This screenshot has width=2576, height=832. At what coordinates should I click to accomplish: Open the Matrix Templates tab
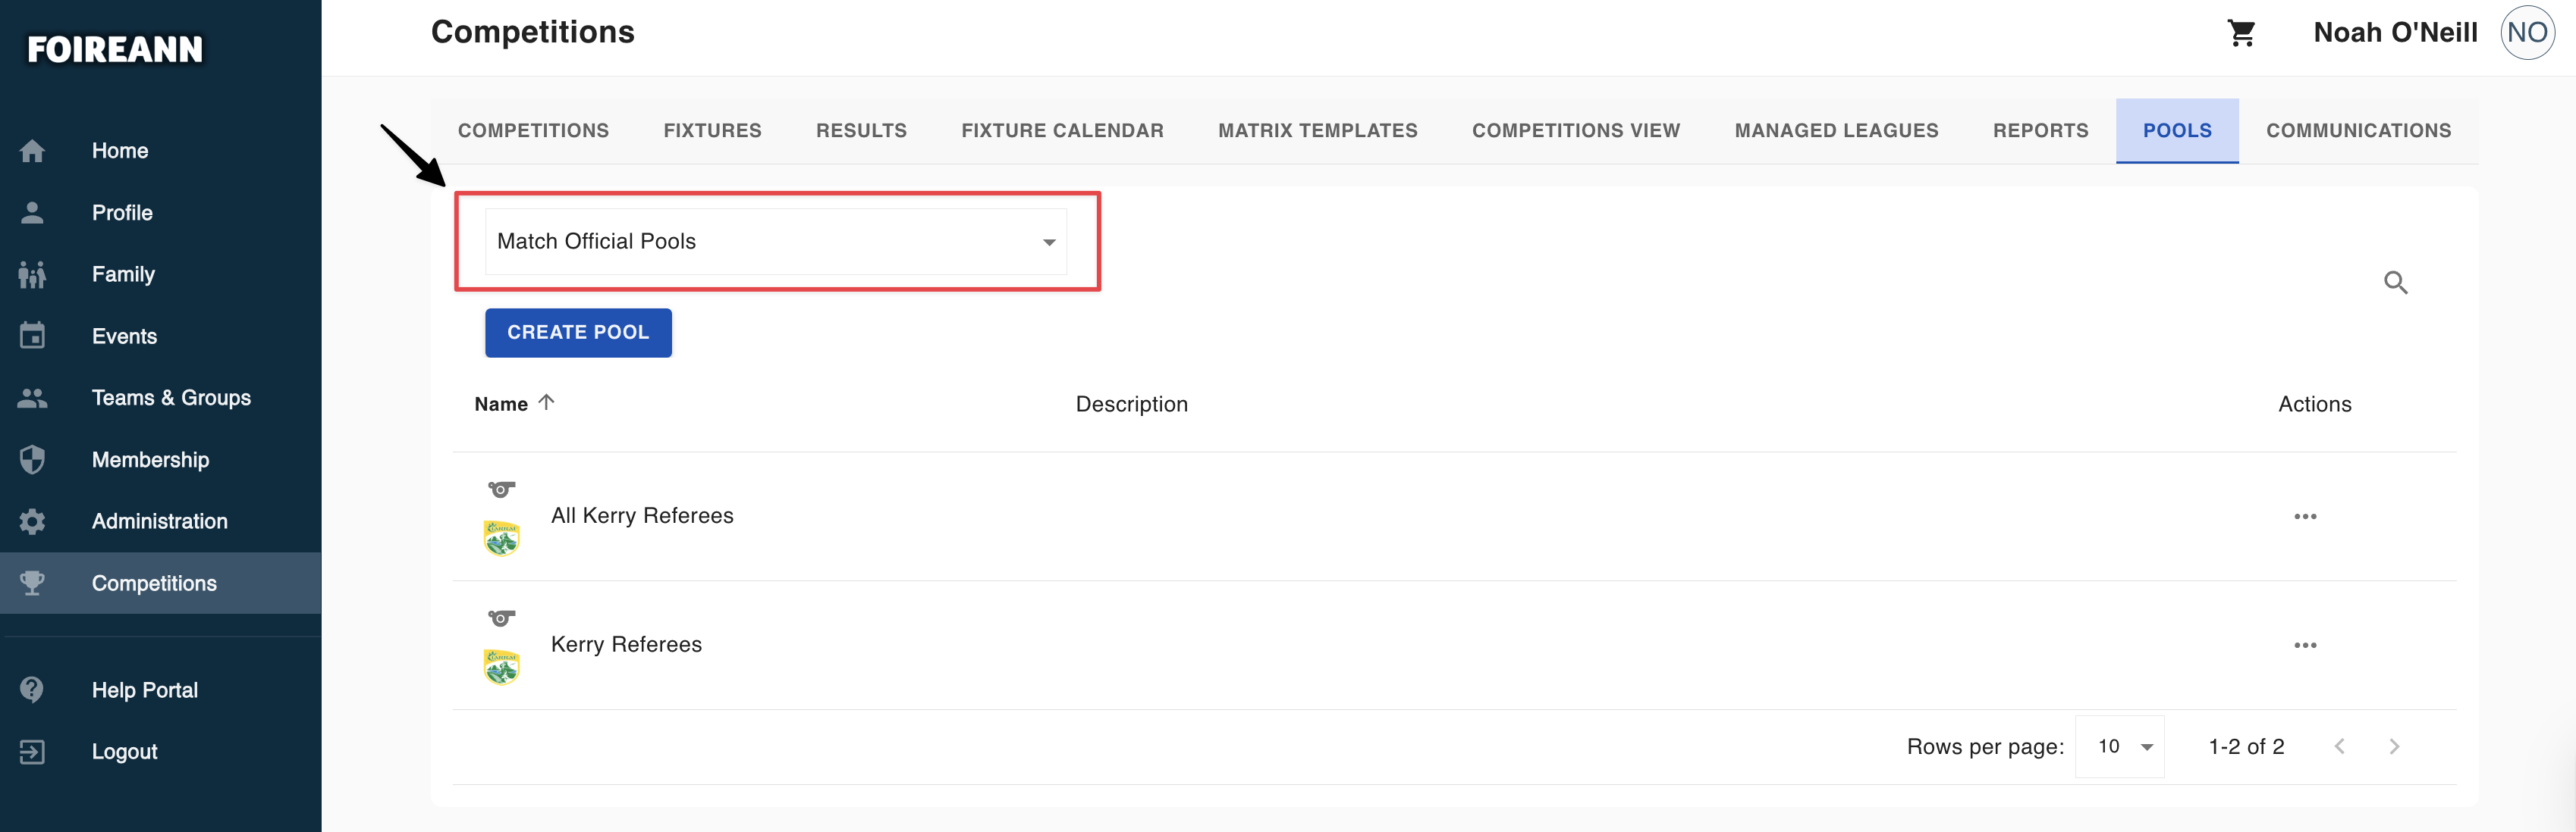tap(1317, 131)
